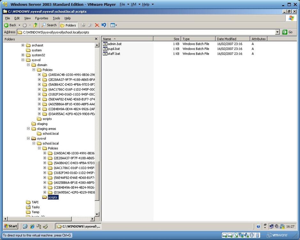
Task: Sort files by the Size column
Action: coord(167,39)
